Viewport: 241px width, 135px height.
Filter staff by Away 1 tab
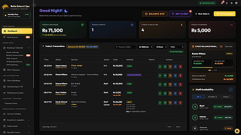point(226,97)
